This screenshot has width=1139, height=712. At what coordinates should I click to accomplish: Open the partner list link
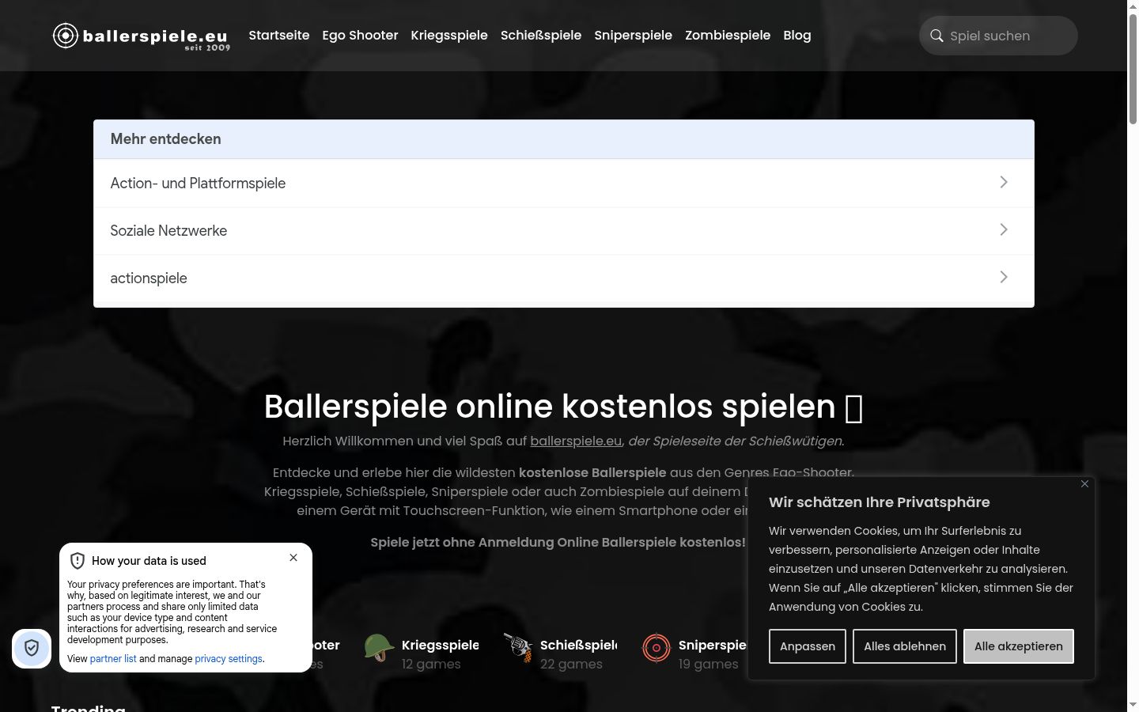(113, 659)
